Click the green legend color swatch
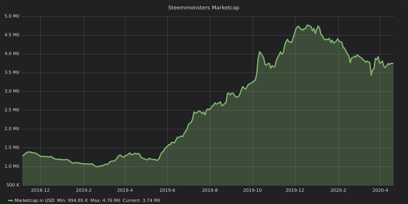Image resolution: width=408 pixels, height=204 pixels. pyautogui.click(x=10, y=200)
